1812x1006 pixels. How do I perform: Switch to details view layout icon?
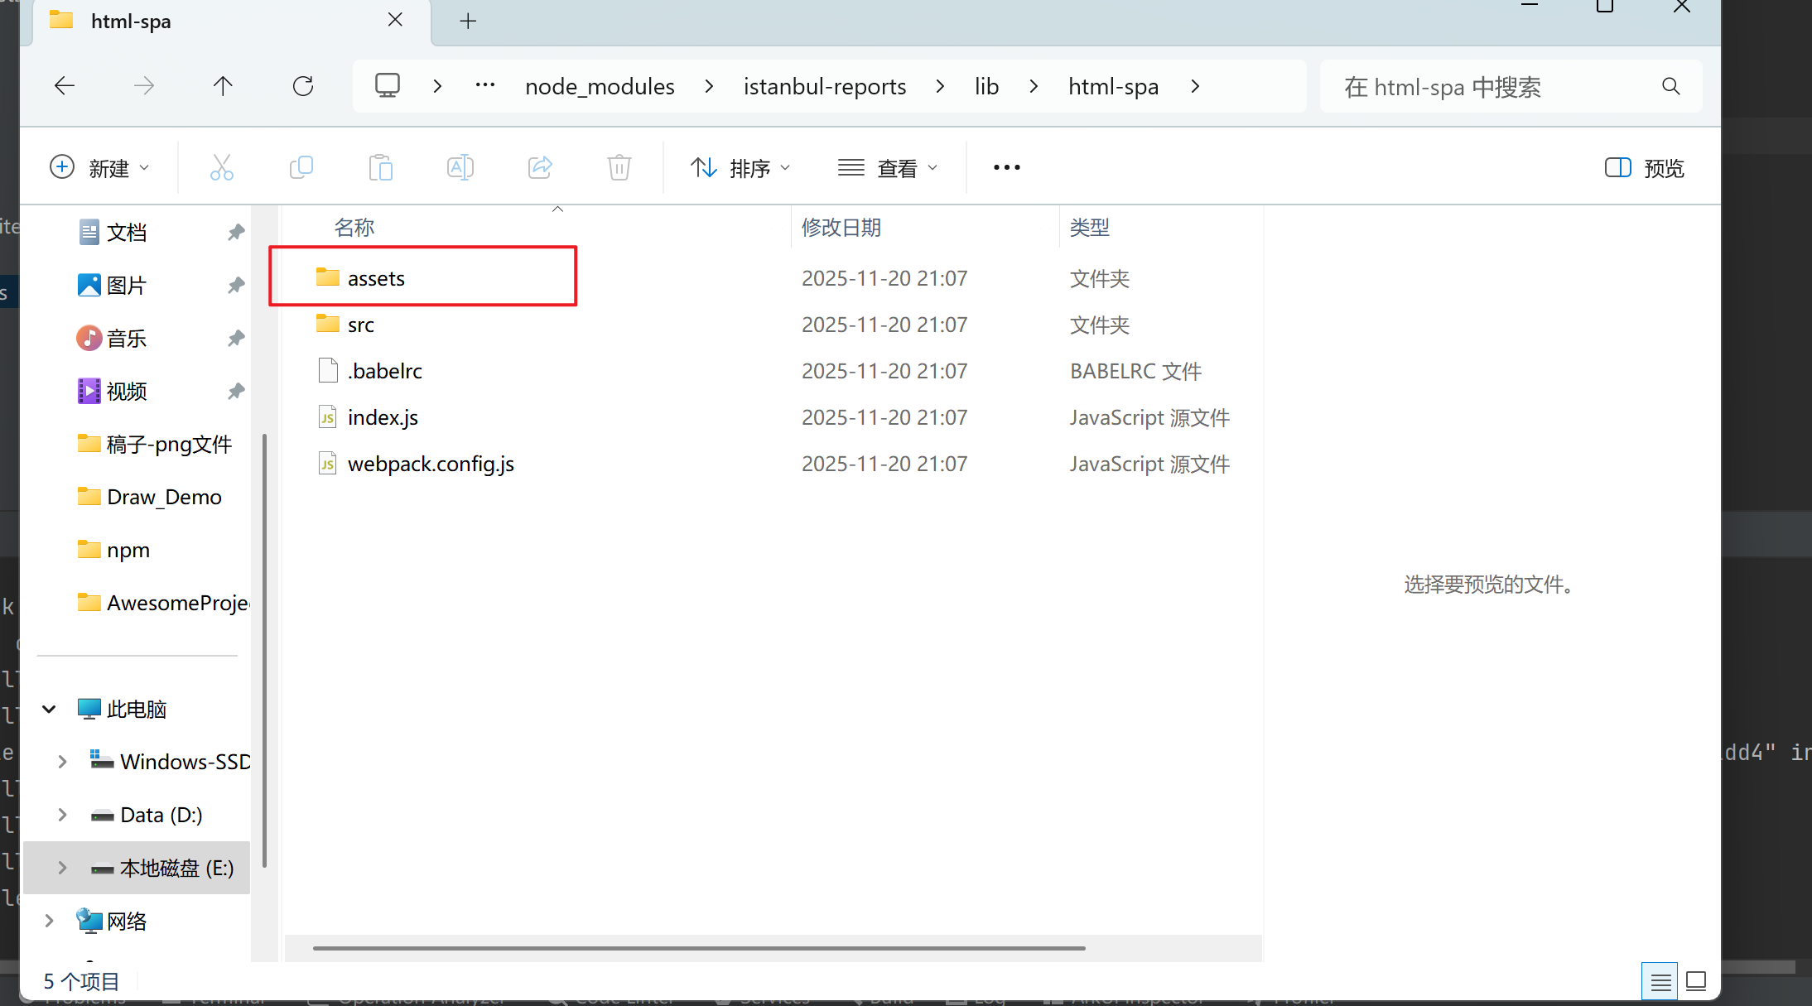click(x=1660, y=982)
